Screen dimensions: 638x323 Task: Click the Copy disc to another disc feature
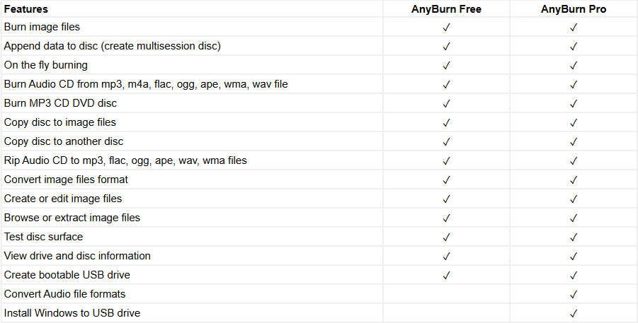pyautogui.click(x=64, y=141)
